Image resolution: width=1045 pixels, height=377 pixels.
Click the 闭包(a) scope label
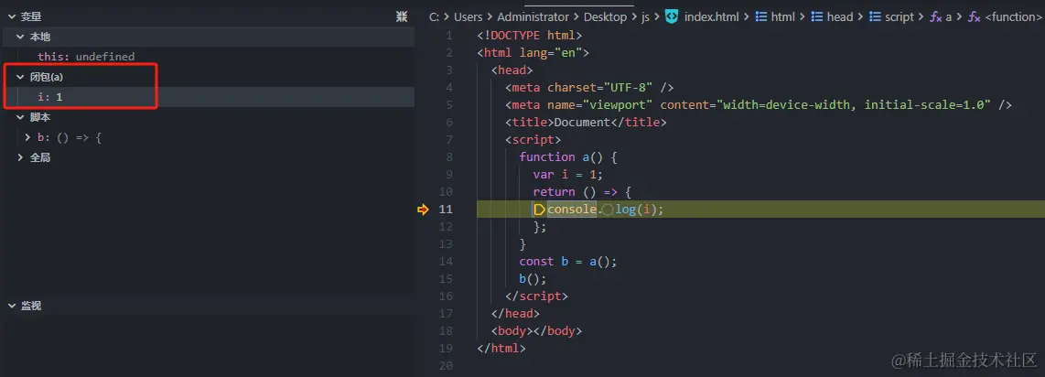point(47,77)
